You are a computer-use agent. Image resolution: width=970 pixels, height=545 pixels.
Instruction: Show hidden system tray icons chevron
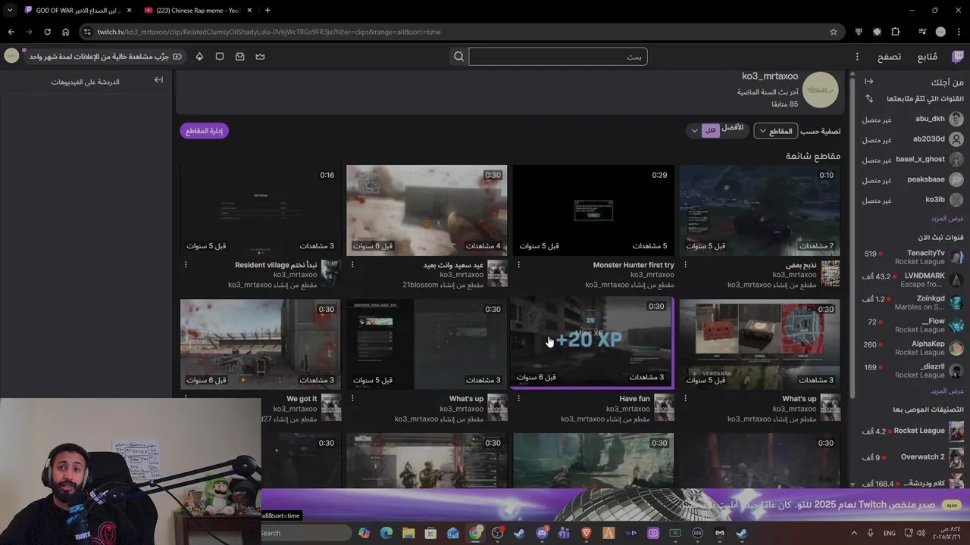click(x=854, y=533)
